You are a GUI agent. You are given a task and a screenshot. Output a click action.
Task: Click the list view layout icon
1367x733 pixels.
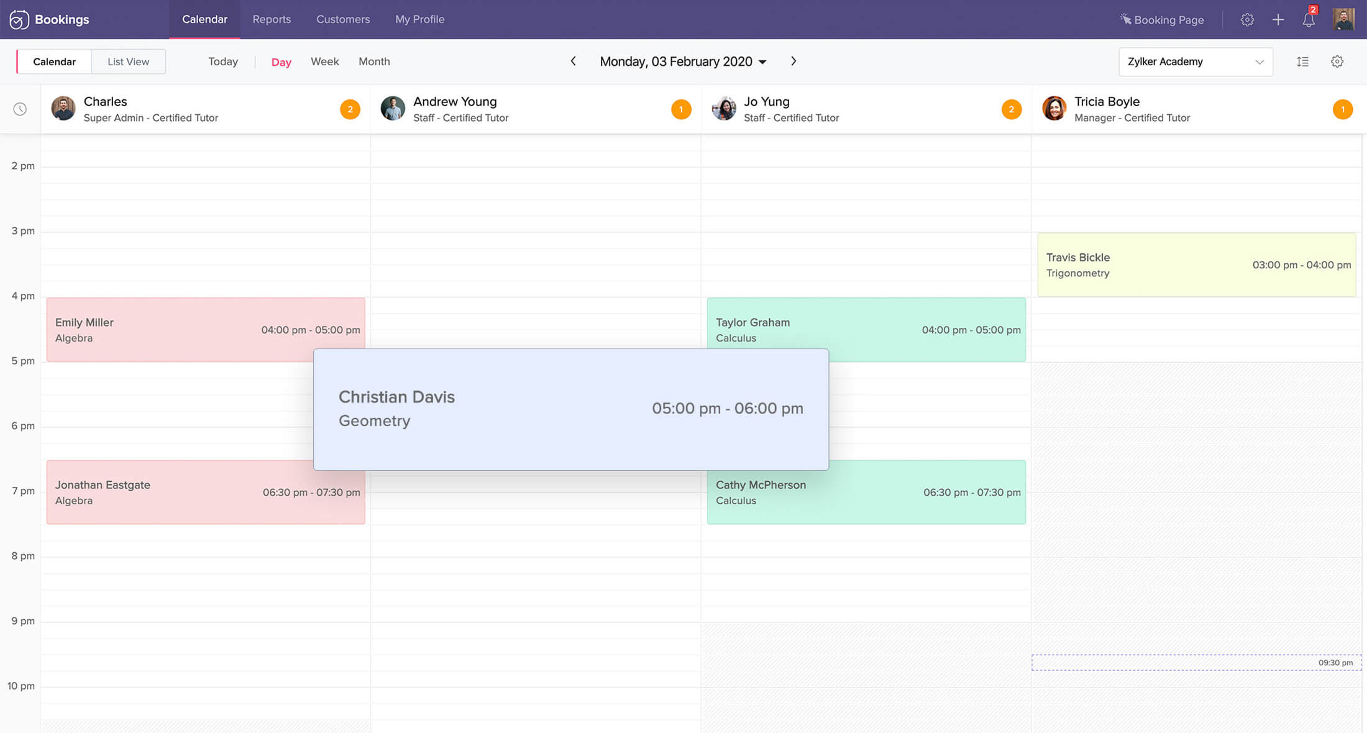[x=1303, y=60]
